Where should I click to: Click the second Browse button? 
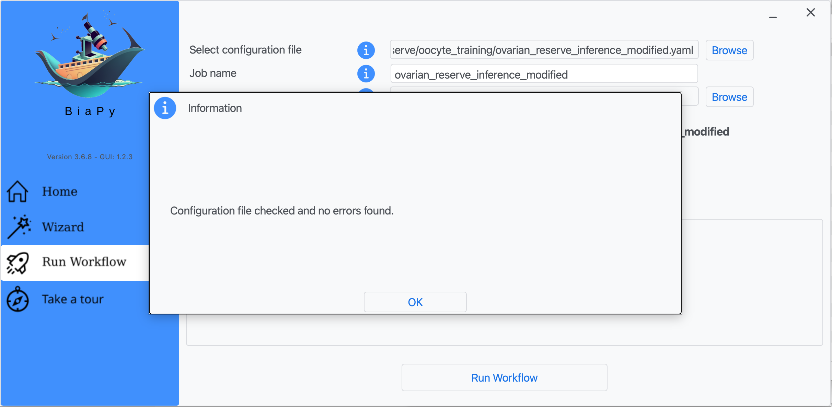(729, 97)
